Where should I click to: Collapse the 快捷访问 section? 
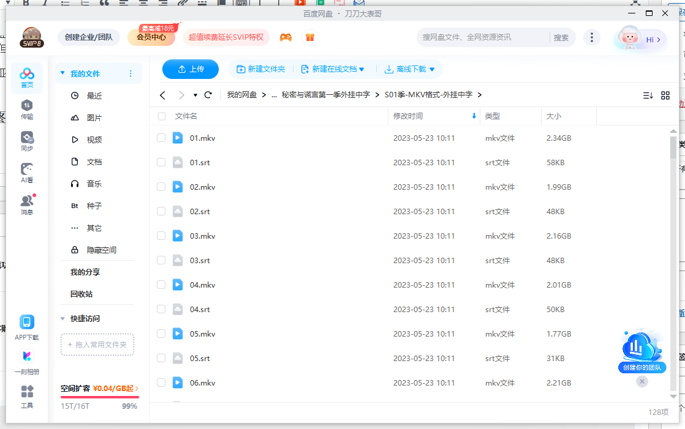(62, 319)
